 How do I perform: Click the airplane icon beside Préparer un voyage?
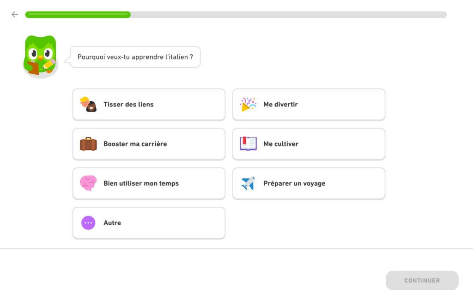(x=247, y=183)
